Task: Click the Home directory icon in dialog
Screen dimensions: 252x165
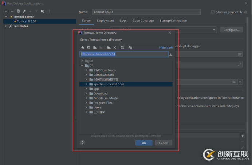Action: [83, 48]
